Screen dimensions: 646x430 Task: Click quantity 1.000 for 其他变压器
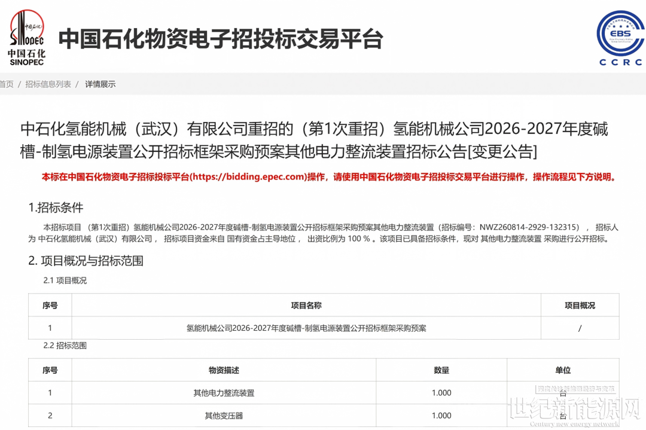pyautogui.click(x=441, y=416)
